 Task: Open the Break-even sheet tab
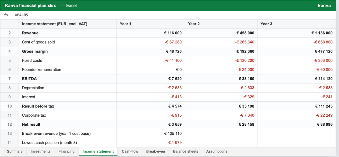coord(155,151)
